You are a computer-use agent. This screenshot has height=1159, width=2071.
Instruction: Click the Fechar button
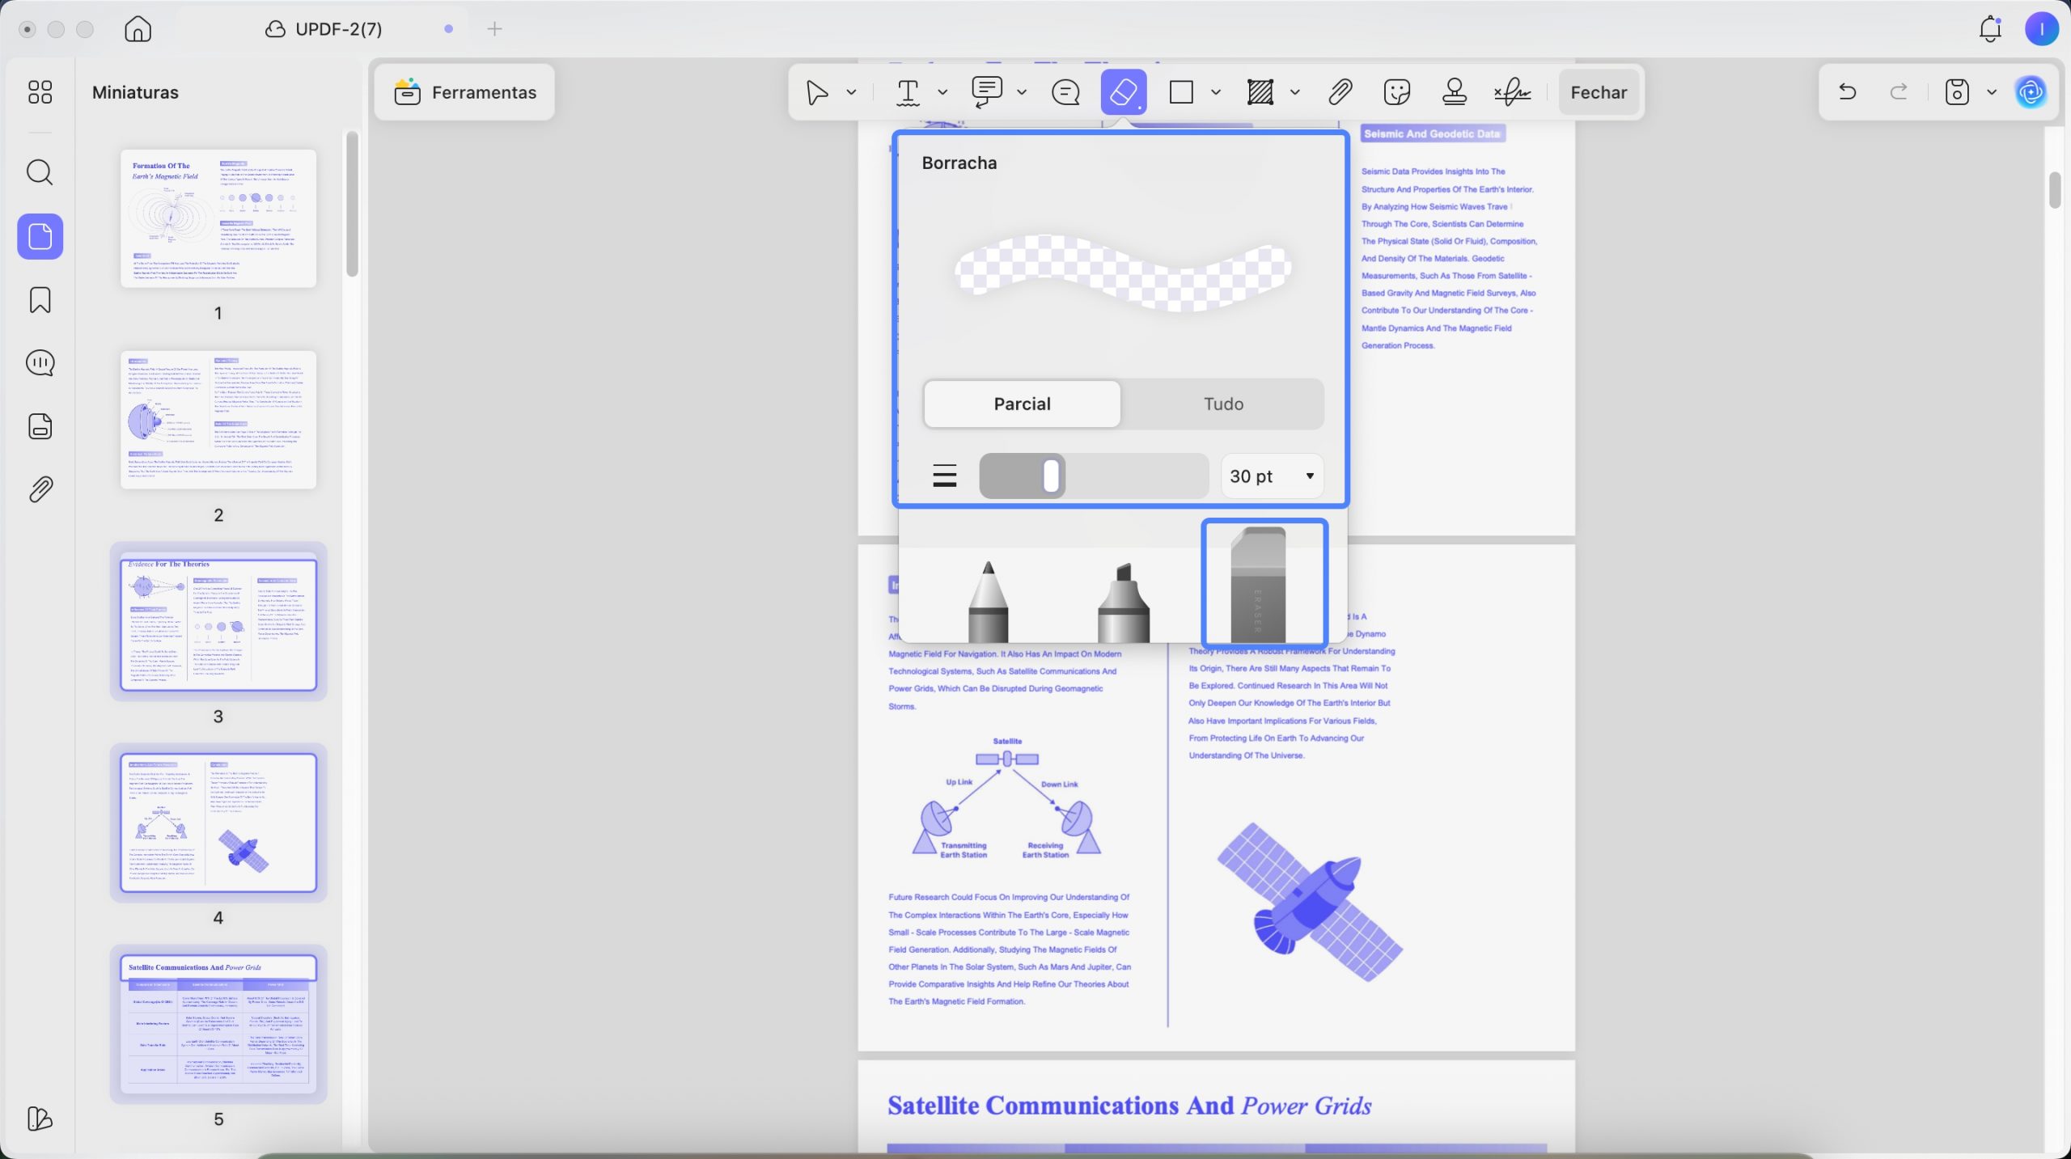tap(1598, 92)
